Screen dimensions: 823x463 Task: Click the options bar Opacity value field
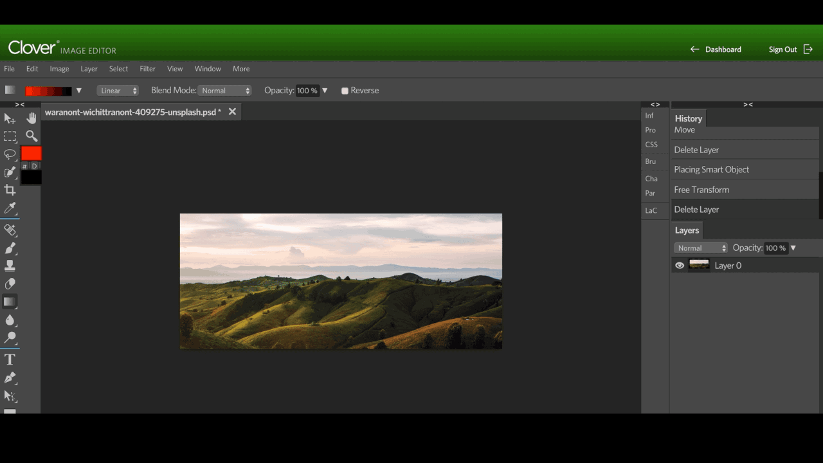(307, 91)
